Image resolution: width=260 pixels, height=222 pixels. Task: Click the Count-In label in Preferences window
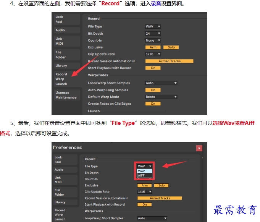click(91, 179)
